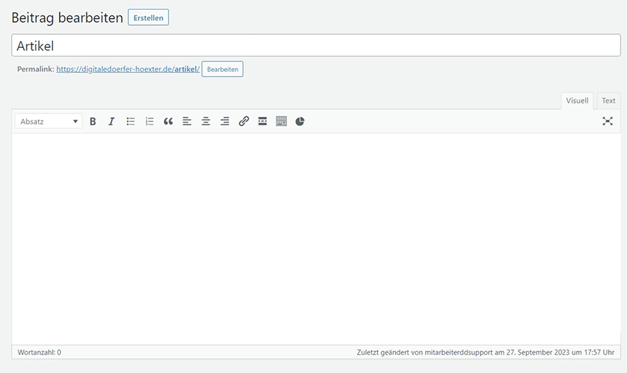This screenshot has height=373, width=627.
Task: Click Bearbeiten to edit the permalink
Action: pos(222,69)
